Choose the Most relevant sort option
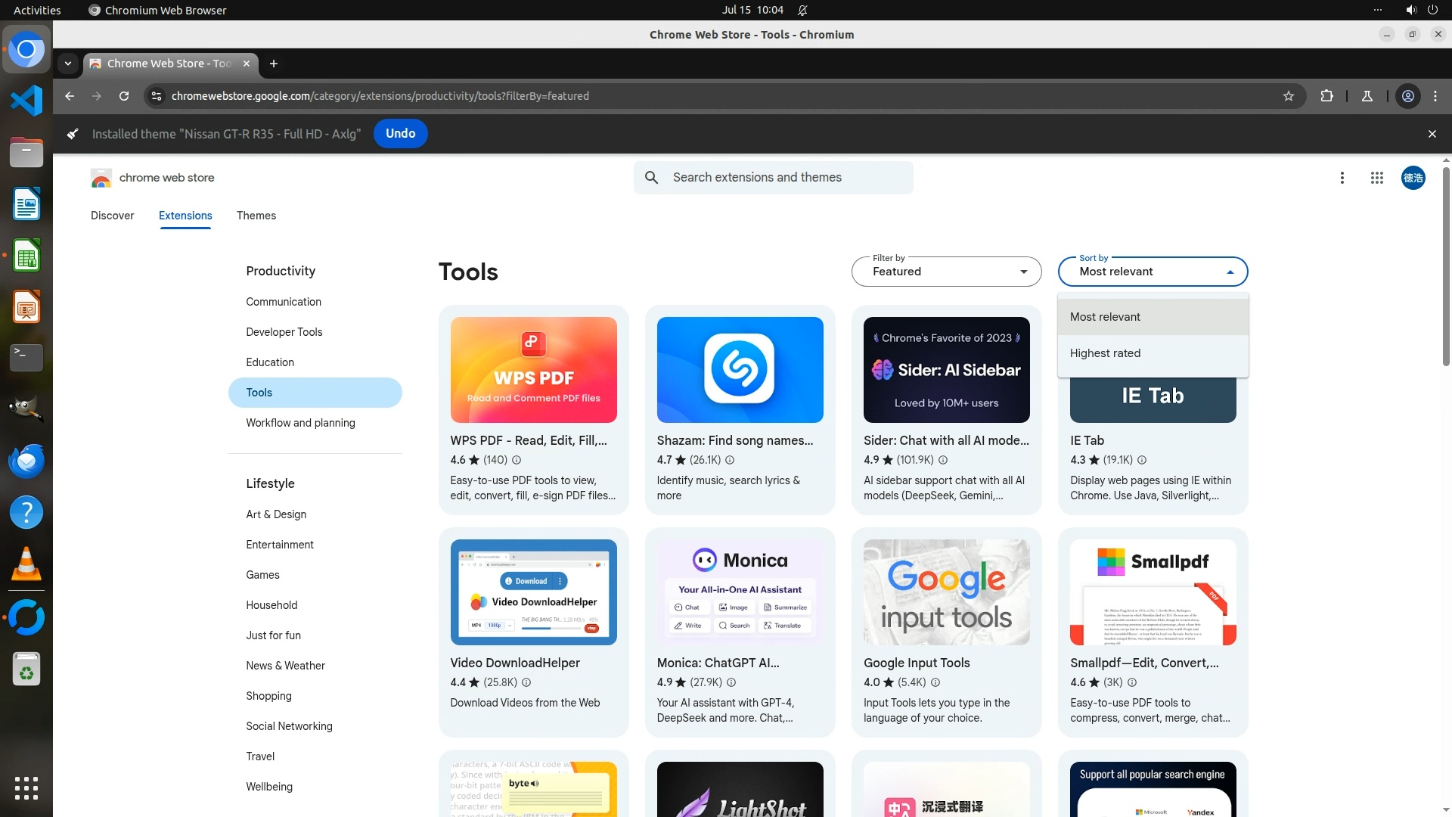 coord(1105,317)
